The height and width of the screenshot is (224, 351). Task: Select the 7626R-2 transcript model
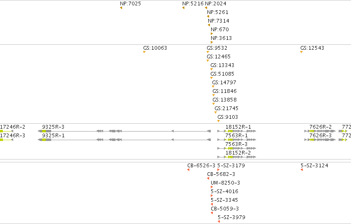tap(320, 131)
